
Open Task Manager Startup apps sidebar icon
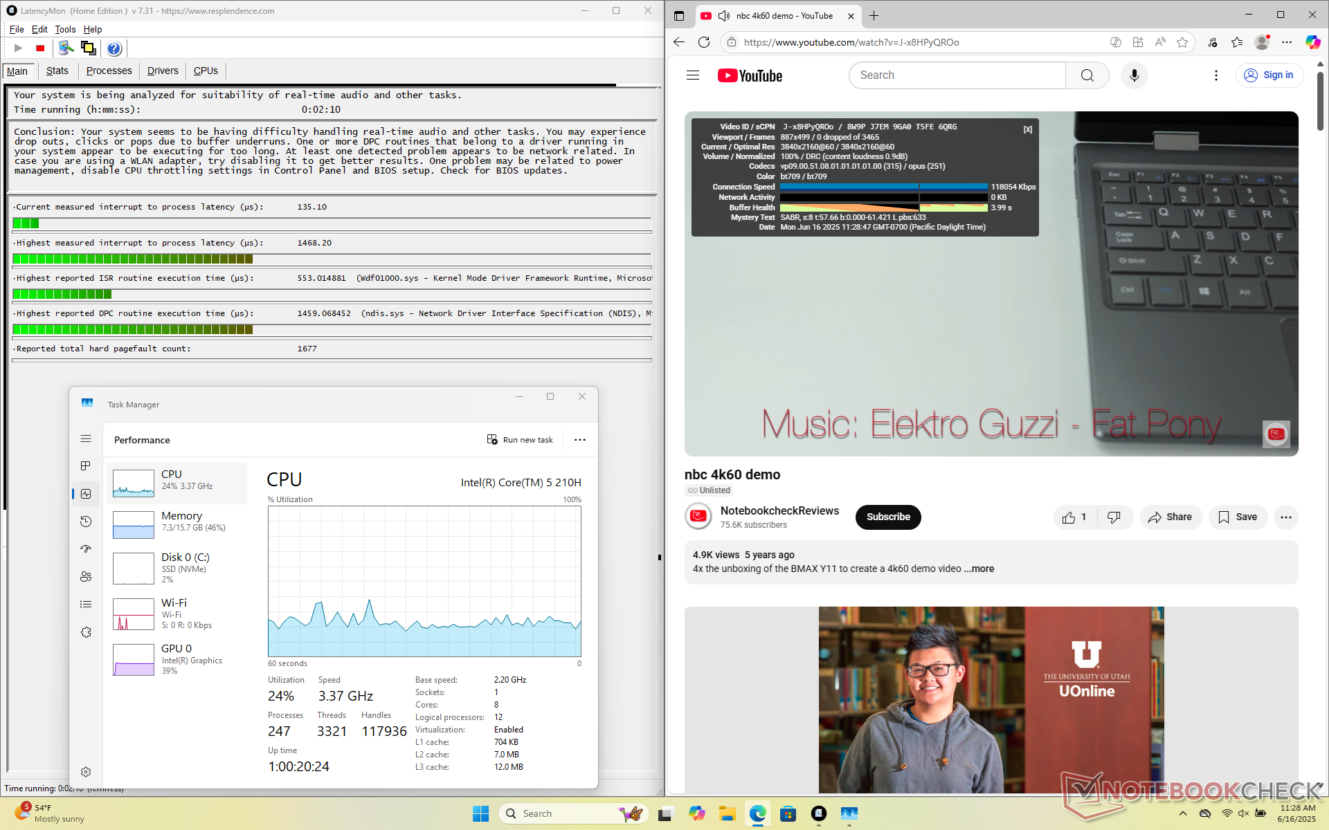tap(86, 549)
